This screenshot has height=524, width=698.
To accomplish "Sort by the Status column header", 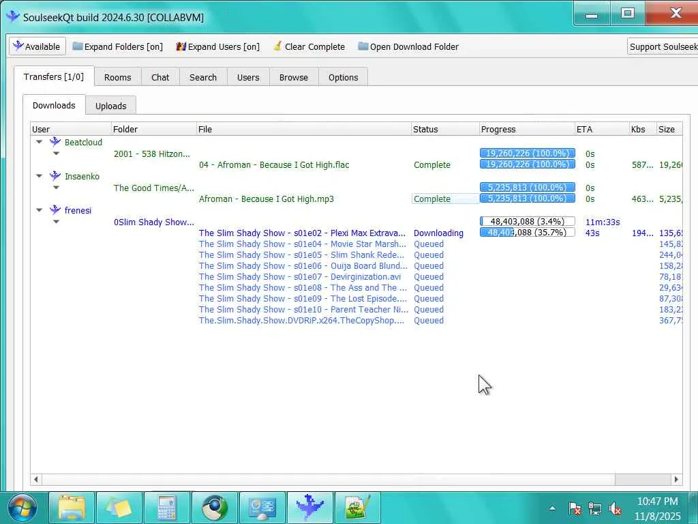I will coord(445,129).
